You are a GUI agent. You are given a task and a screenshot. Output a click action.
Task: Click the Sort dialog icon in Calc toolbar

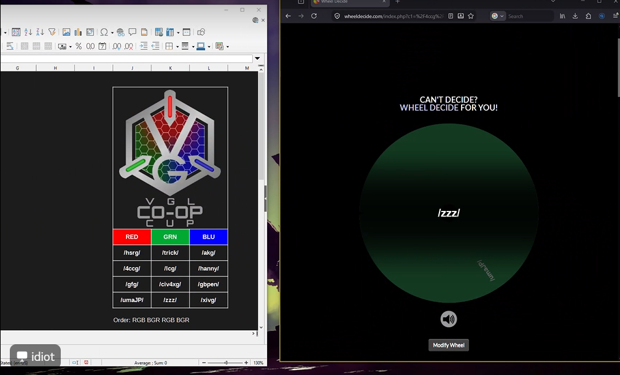pos(16,32)
